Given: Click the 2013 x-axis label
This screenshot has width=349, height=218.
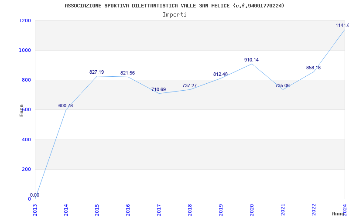Looking at the screenshot, I should [35, 211].
